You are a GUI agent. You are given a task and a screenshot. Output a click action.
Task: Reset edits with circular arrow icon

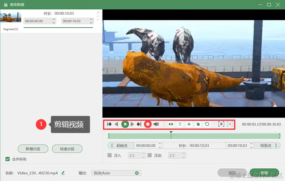point(207,124)
